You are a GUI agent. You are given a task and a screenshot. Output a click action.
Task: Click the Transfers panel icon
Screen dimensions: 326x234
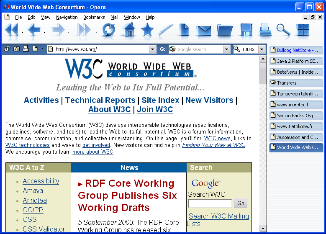pos(273,82)
